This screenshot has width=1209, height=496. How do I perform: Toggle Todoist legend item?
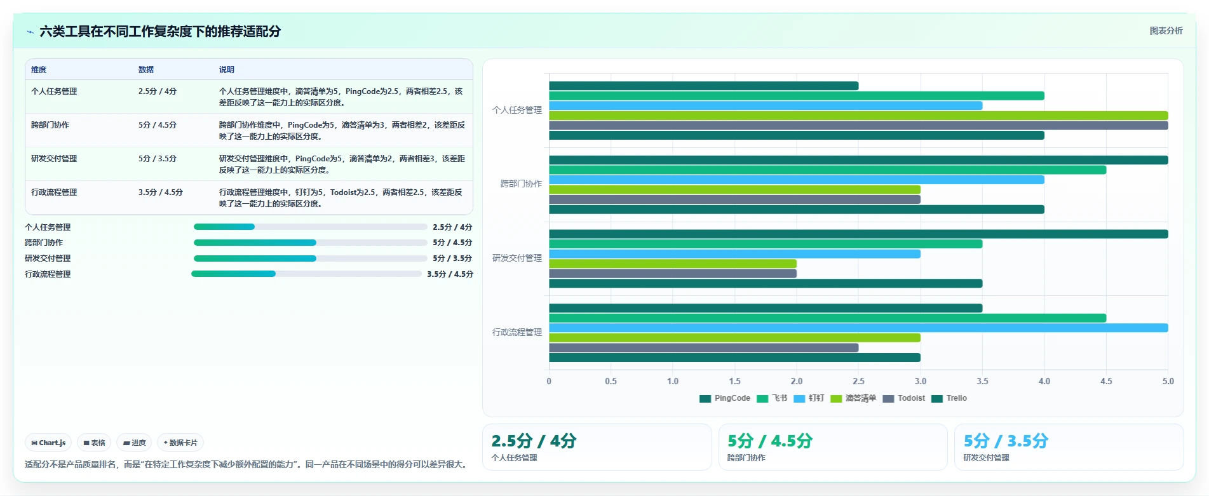point(904,398)
